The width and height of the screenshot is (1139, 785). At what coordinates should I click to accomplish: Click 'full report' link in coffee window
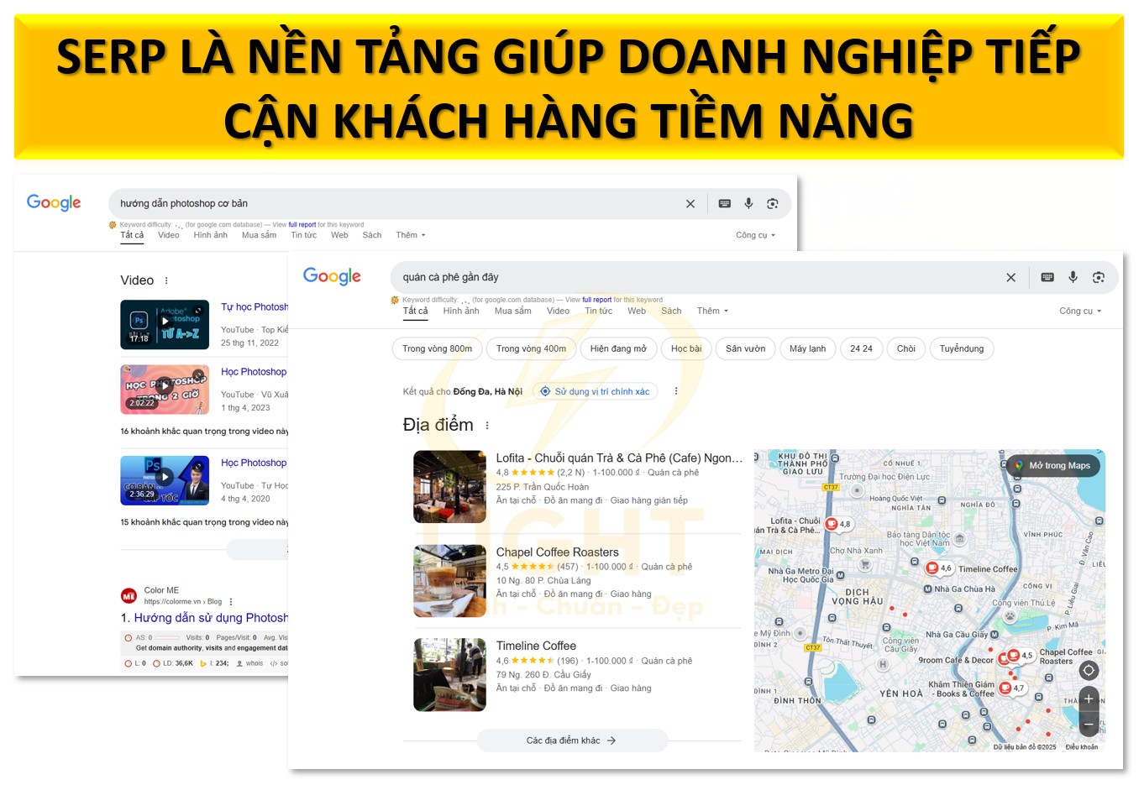(597, 300)
